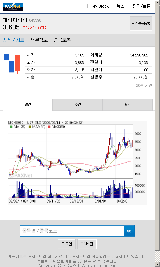Click the 로그인 login button

pos(67,244)
